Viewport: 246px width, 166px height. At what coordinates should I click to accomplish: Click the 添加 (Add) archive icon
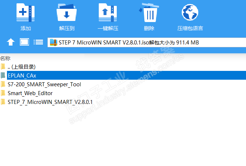pos(26,12)
